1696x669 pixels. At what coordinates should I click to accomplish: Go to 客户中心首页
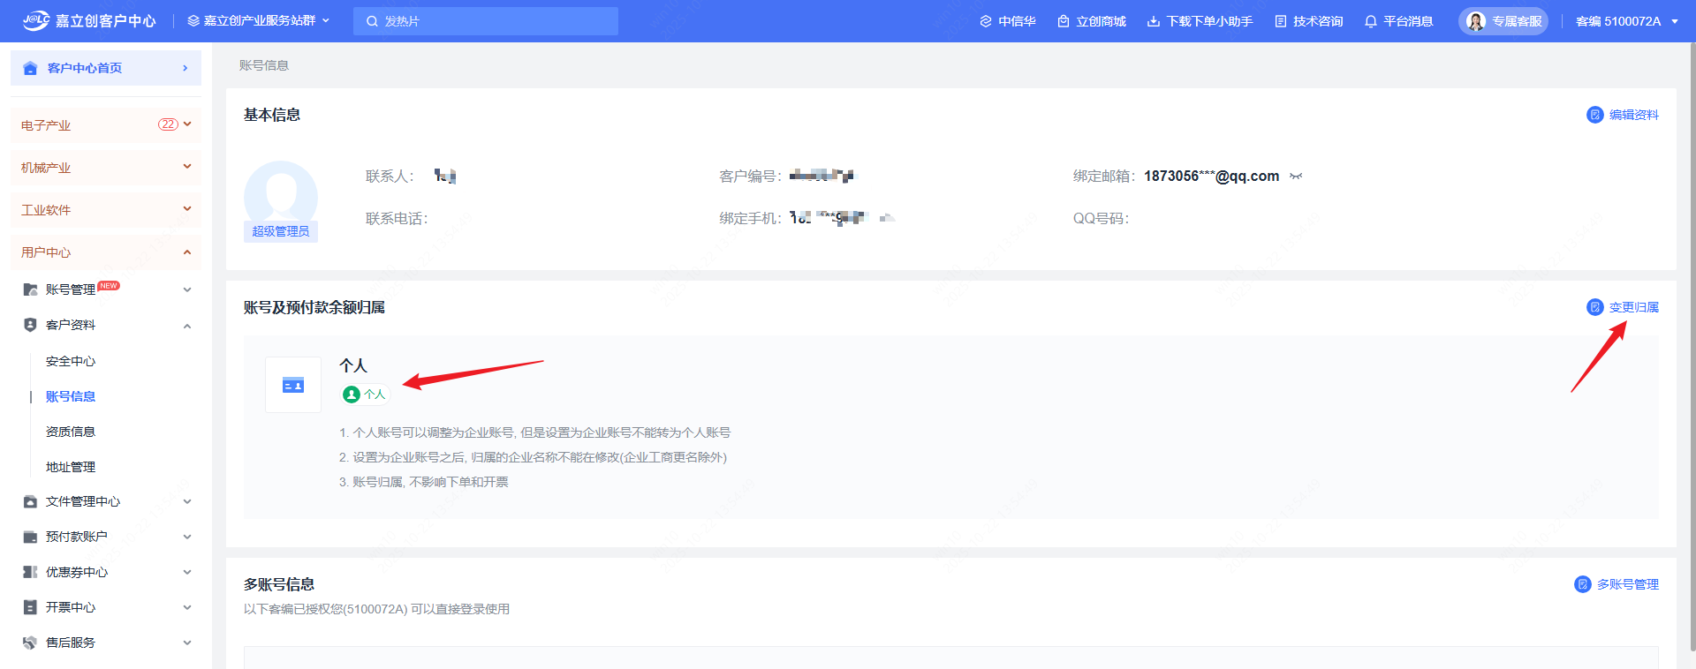[x=106, y=68]
